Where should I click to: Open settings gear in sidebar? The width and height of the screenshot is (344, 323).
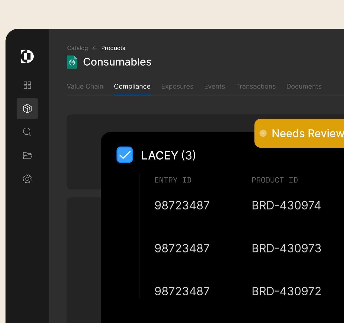(x=27, y=179)
